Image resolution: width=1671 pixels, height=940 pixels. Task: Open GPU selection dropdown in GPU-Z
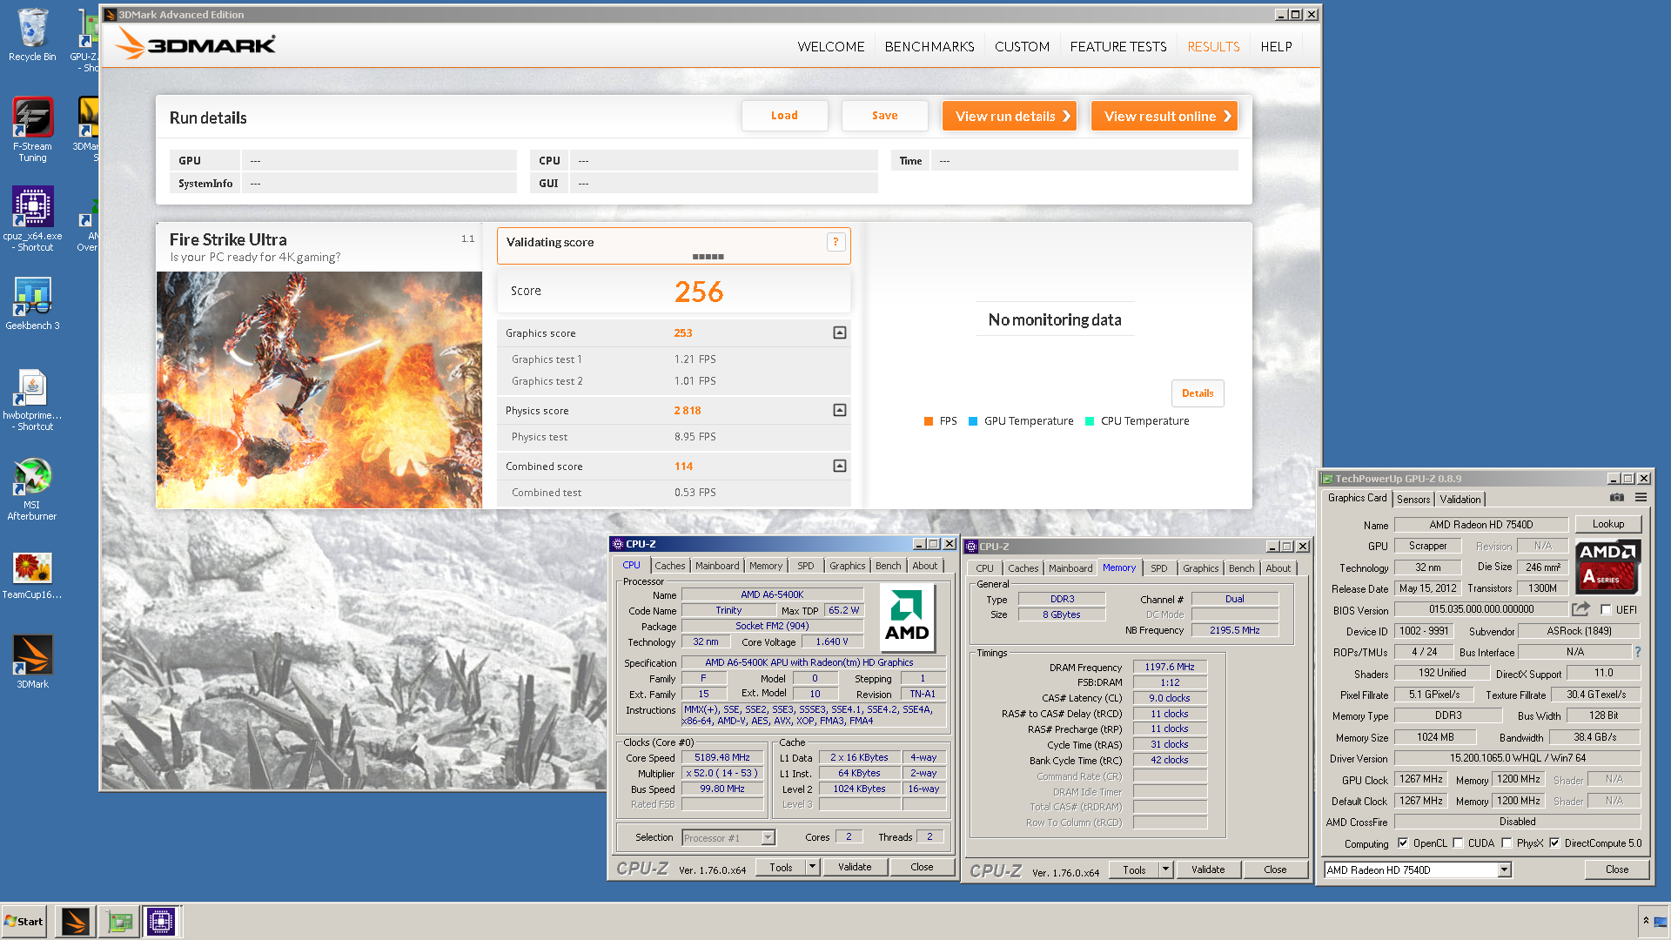[1504, 869]
